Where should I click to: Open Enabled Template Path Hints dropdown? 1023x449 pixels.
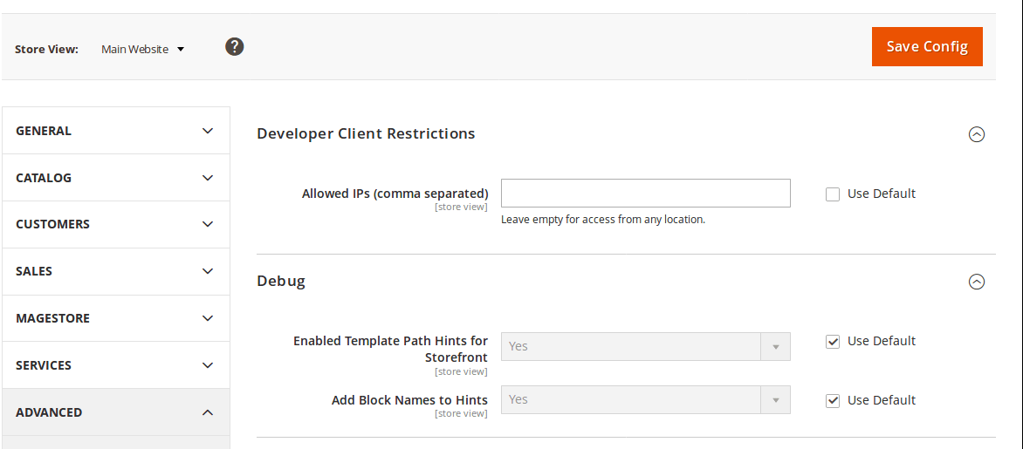click(x=645, y=346)
